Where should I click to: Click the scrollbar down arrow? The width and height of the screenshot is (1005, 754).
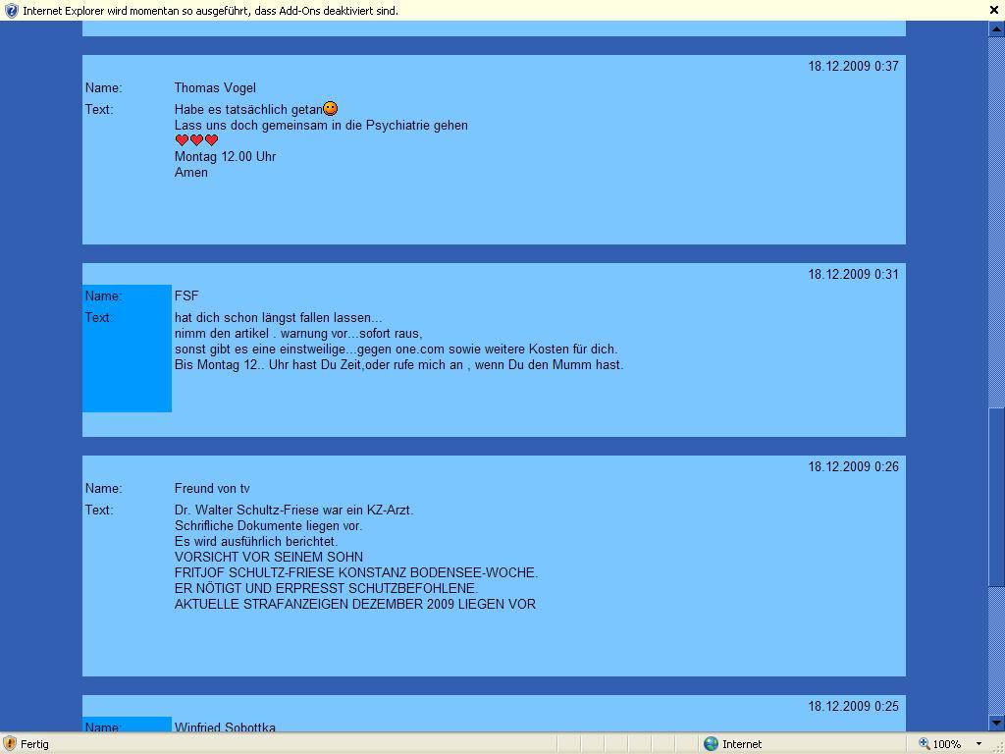[996, 723]
